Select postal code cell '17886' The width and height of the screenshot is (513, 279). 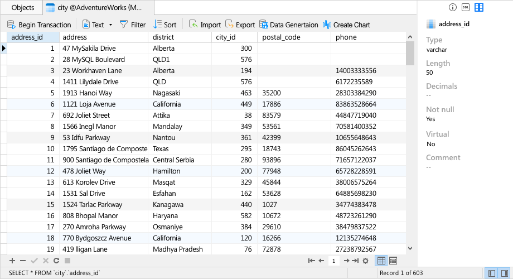pos(294,104)
